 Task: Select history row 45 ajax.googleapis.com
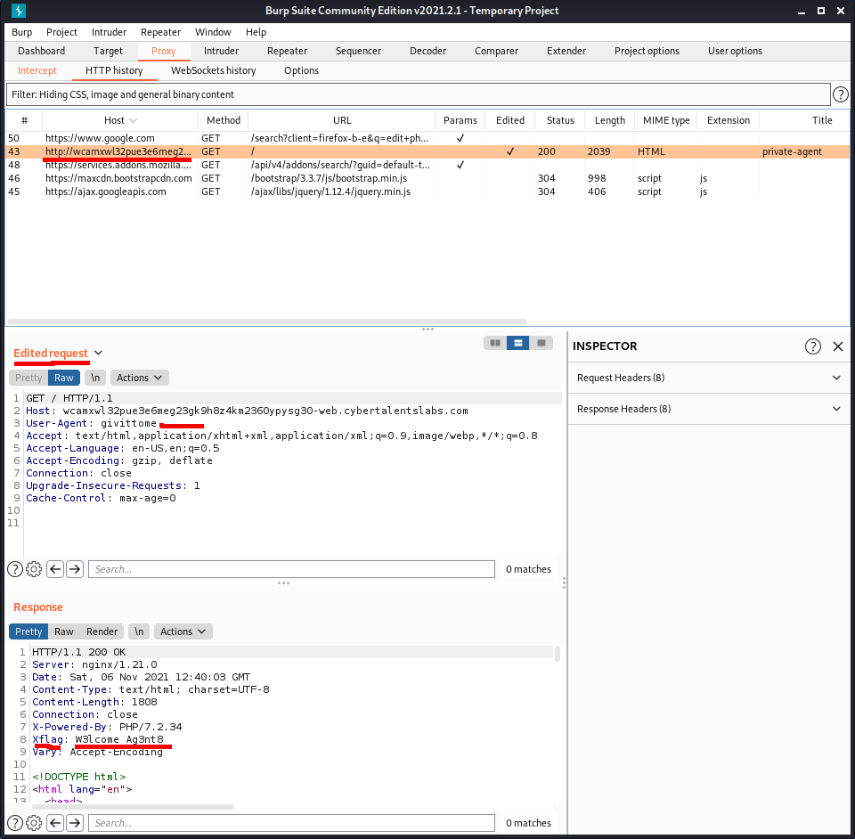tap(427, 191)
